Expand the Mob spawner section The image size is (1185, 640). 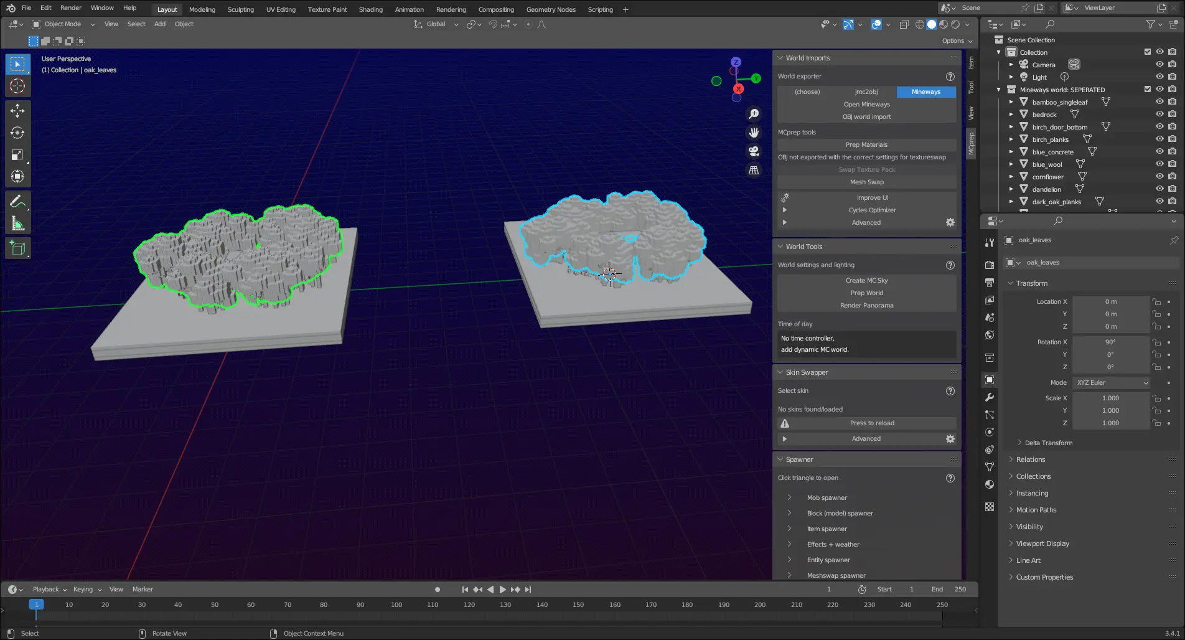tap(789, 497)
